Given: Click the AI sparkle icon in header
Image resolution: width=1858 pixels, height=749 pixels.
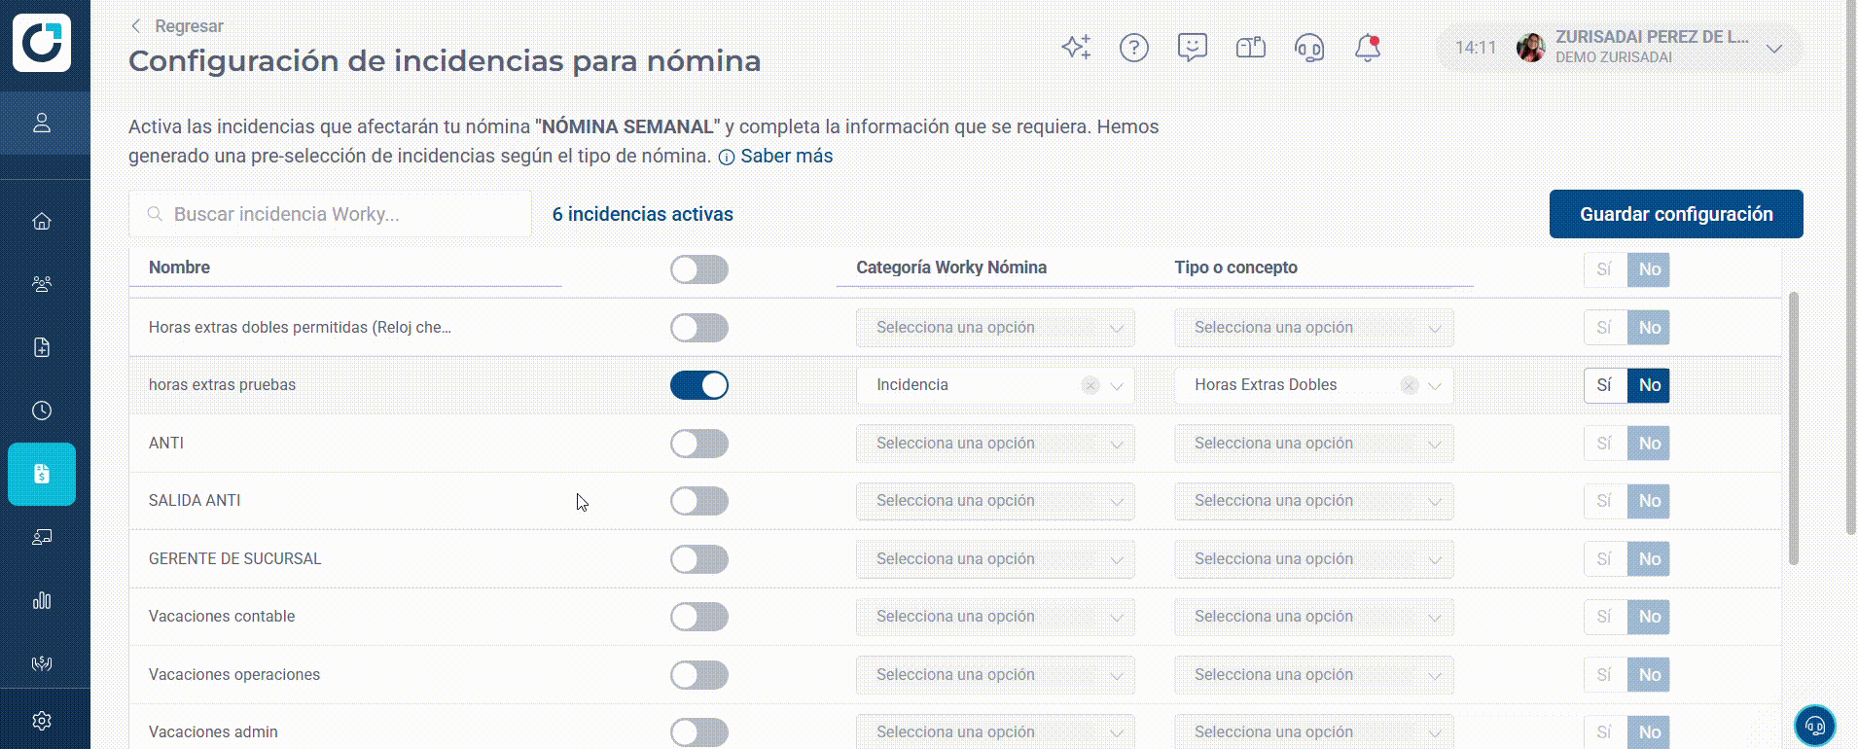Looking at the screenshot, I should click(x=1076, y=47).
